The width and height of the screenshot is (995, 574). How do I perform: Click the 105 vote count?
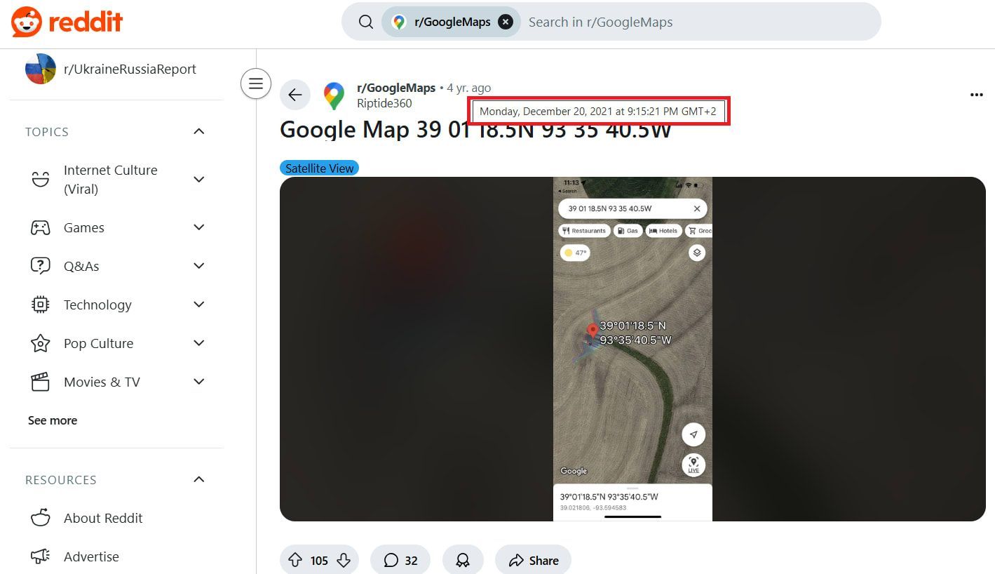[x=319, y=560]
